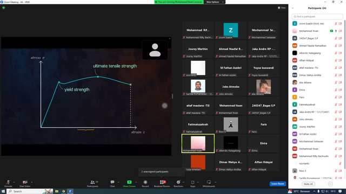The width and height of the screenshot is (346, 194).
Task: Open the more options ellipsis in Participants panel
Action: click(x=330, y=184)
